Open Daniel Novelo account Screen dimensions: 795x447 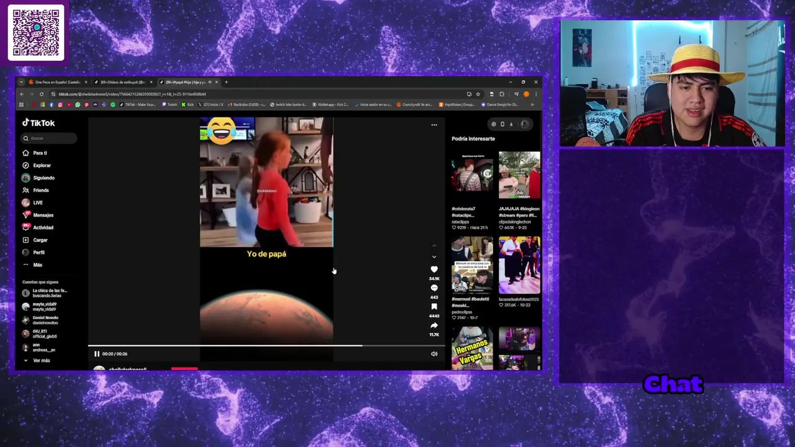40,320
